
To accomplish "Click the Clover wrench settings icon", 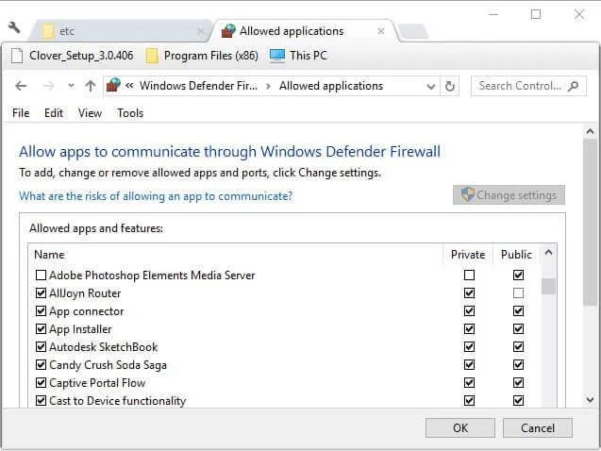I will click(14, 27).
